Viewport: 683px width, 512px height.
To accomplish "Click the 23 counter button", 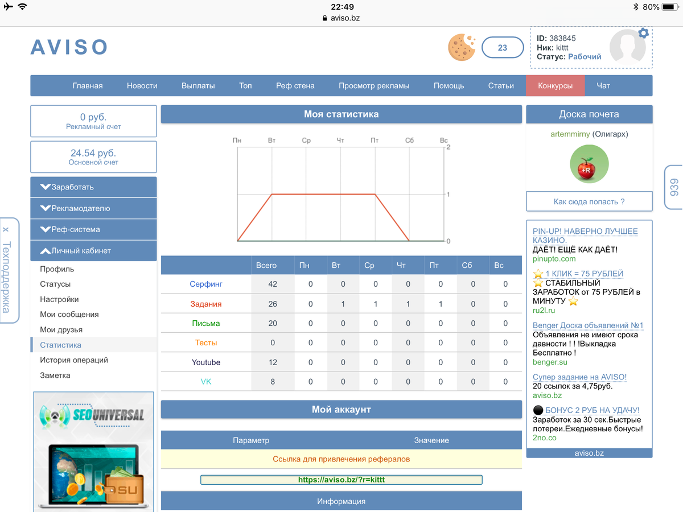I will [503, 48].
